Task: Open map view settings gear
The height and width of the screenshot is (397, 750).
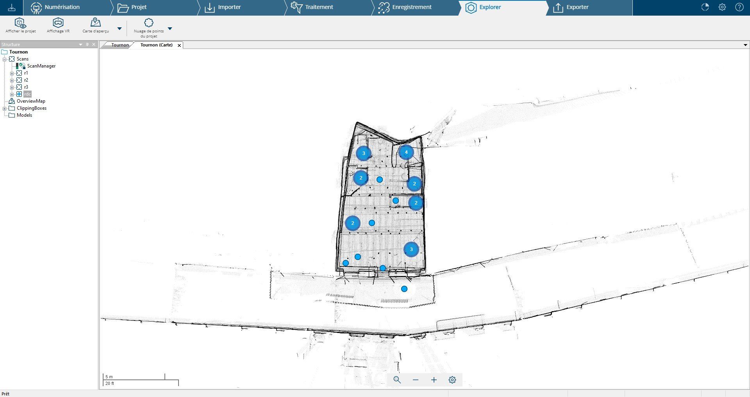Action: coord(452,380)
